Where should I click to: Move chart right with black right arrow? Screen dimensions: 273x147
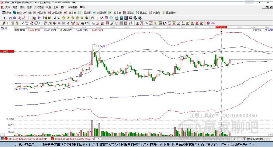click(x=59, y=18)
